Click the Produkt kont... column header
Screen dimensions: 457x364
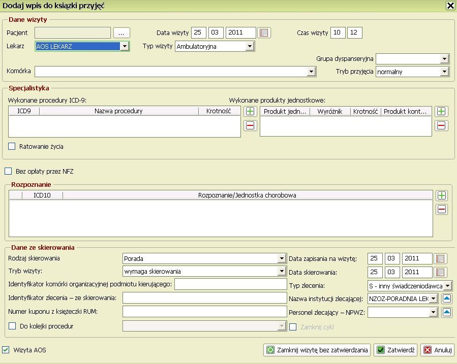406,112
